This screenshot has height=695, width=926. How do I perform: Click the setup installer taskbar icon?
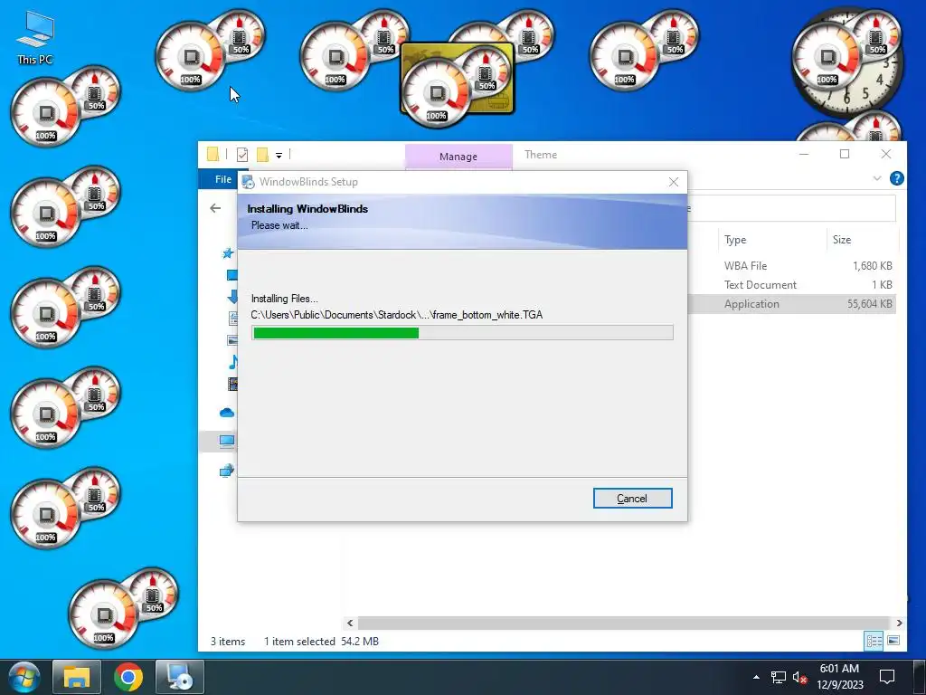point(180,677)
